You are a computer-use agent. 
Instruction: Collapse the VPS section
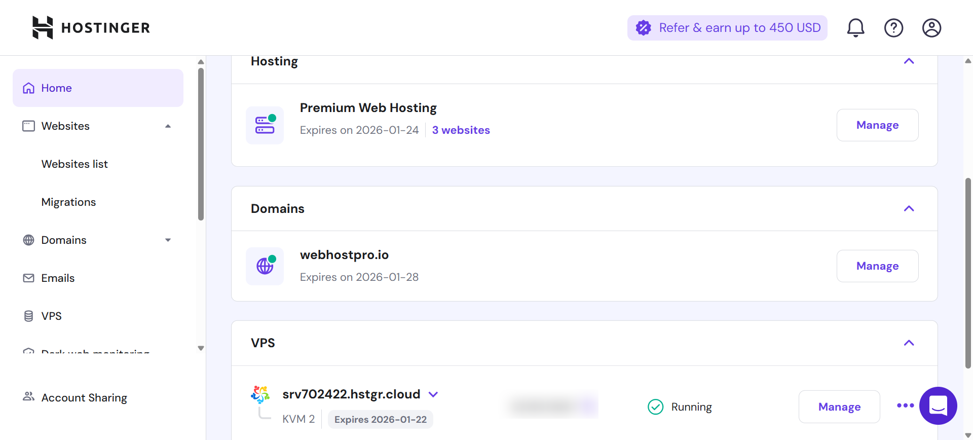(x=909, y=343)
